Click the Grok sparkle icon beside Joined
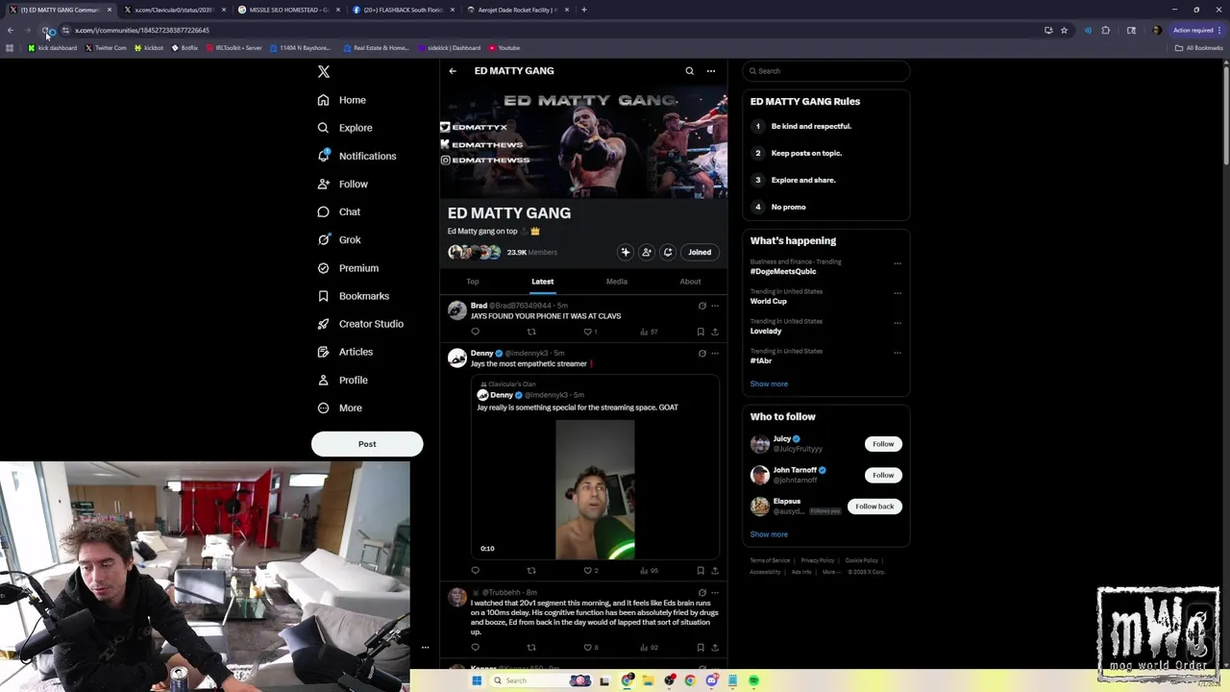This screenshot has width=1230, height=692. (x=626, y=252)
